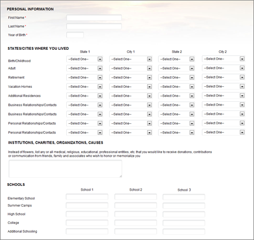
Task: Open first Business Relationships/Contacts City 2 dropdown
Action: [224, 105]
